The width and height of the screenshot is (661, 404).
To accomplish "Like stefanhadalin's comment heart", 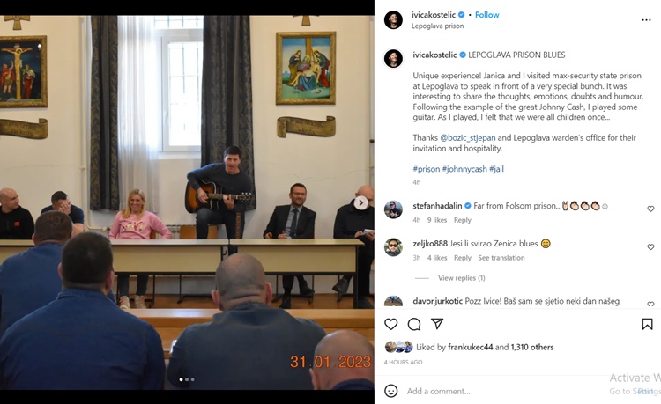I will pyautogui.click(x=650, y=209).
